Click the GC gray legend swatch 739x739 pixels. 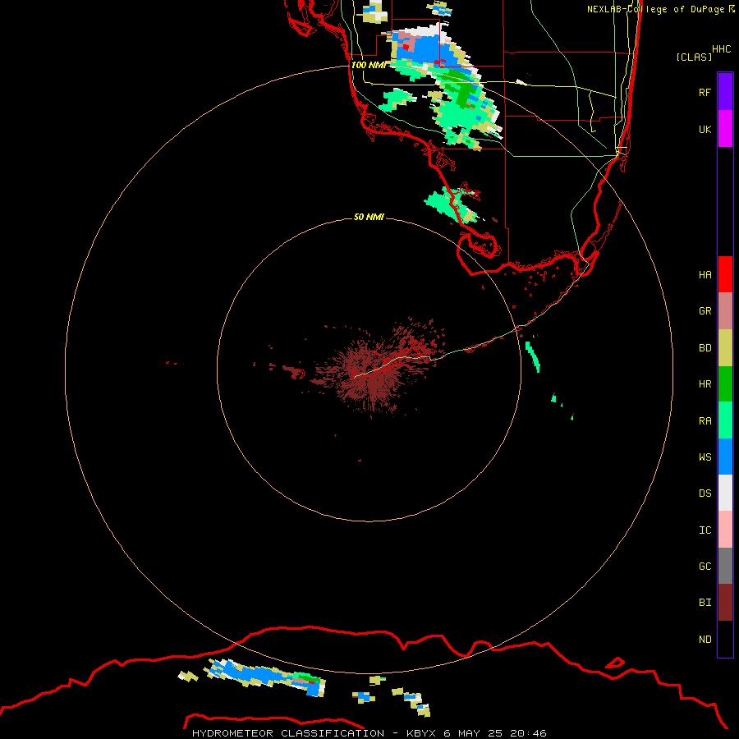click(725, 566)
